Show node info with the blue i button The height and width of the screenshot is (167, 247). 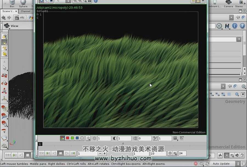coord(235,26)
